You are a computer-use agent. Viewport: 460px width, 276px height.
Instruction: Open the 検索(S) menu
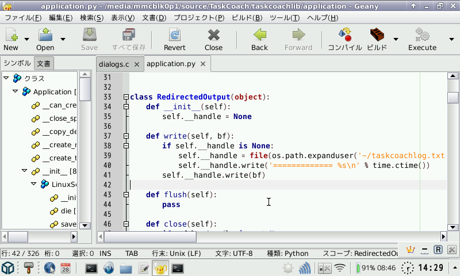92,18
